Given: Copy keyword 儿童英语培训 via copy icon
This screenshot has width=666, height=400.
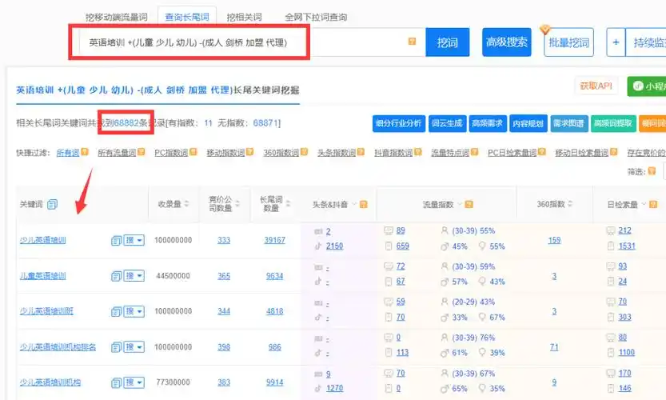Looking at the screenshot, I should click(x=117, y=276).
